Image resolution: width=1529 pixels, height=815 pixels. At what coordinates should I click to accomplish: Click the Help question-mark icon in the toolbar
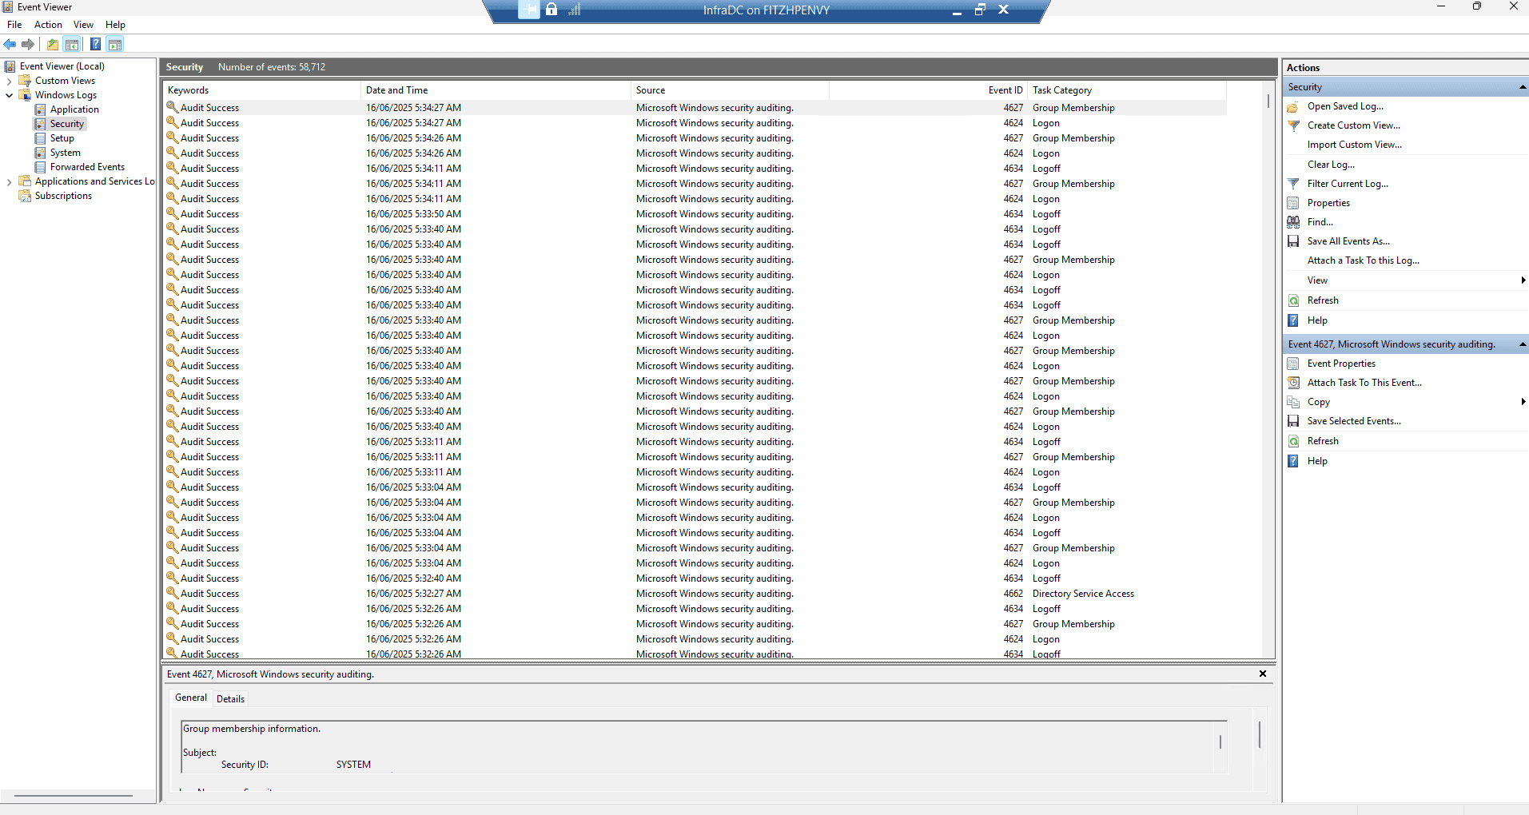click(96, 44)
